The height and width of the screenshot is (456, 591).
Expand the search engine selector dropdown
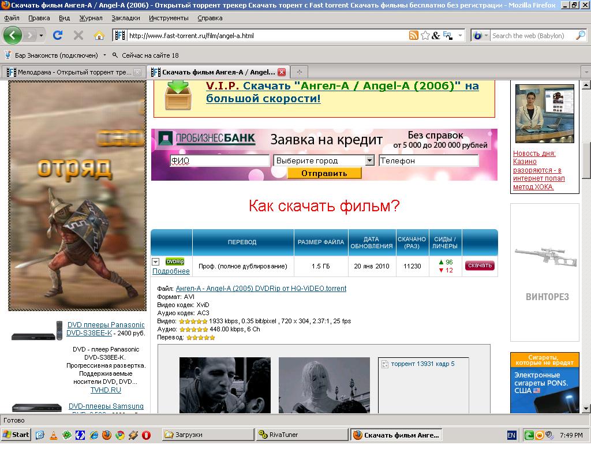click(484, 35)
